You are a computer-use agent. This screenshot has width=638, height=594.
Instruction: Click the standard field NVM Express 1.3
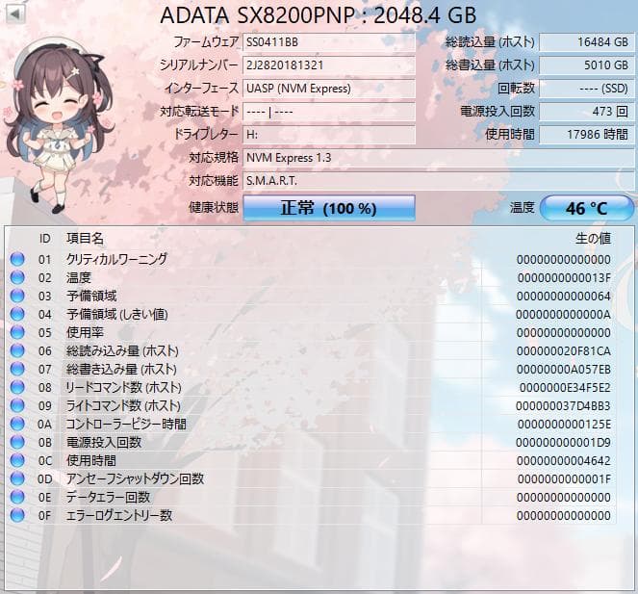pos(438,158)
